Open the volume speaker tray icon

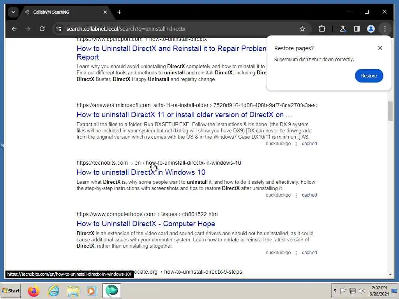tap(362, 290)
